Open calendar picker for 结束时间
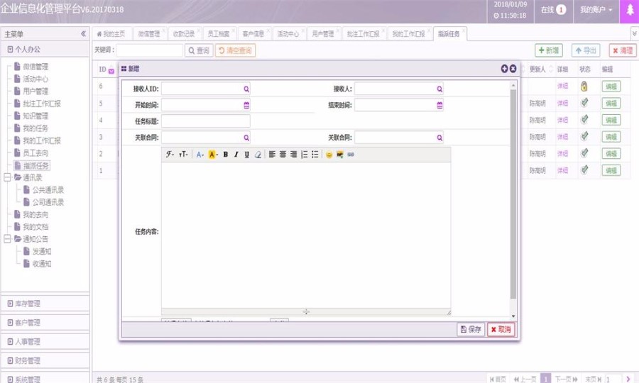Viewport: 639px width, 383px height. point(439,105)
